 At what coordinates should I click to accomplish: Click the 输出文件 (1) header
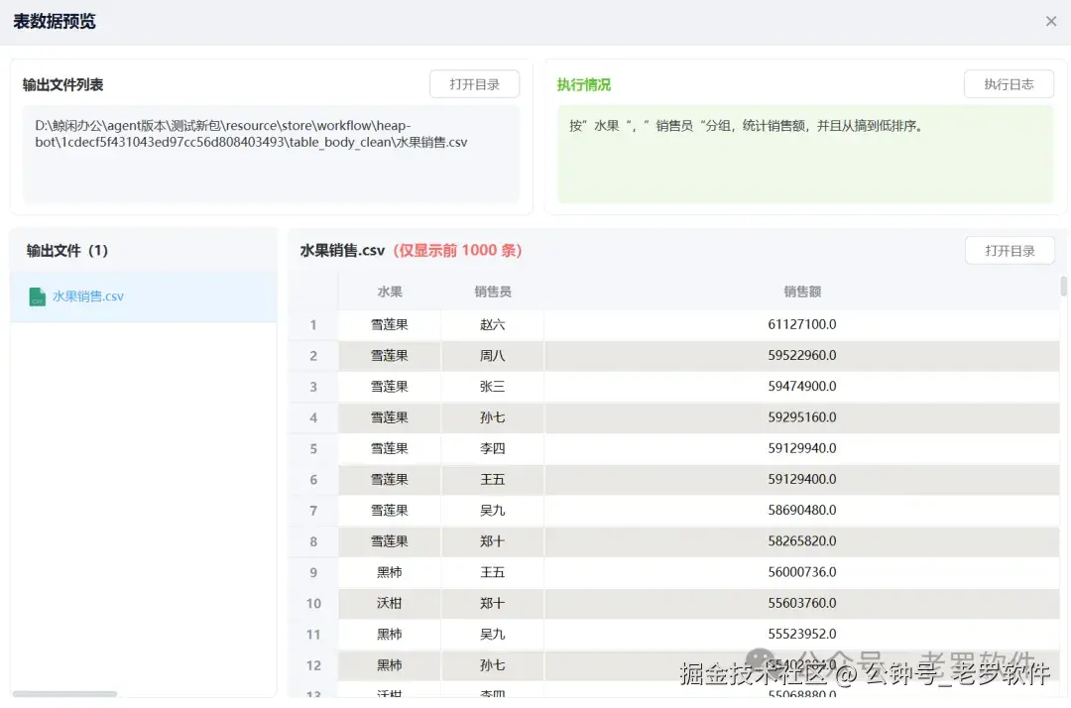[67, 251]
